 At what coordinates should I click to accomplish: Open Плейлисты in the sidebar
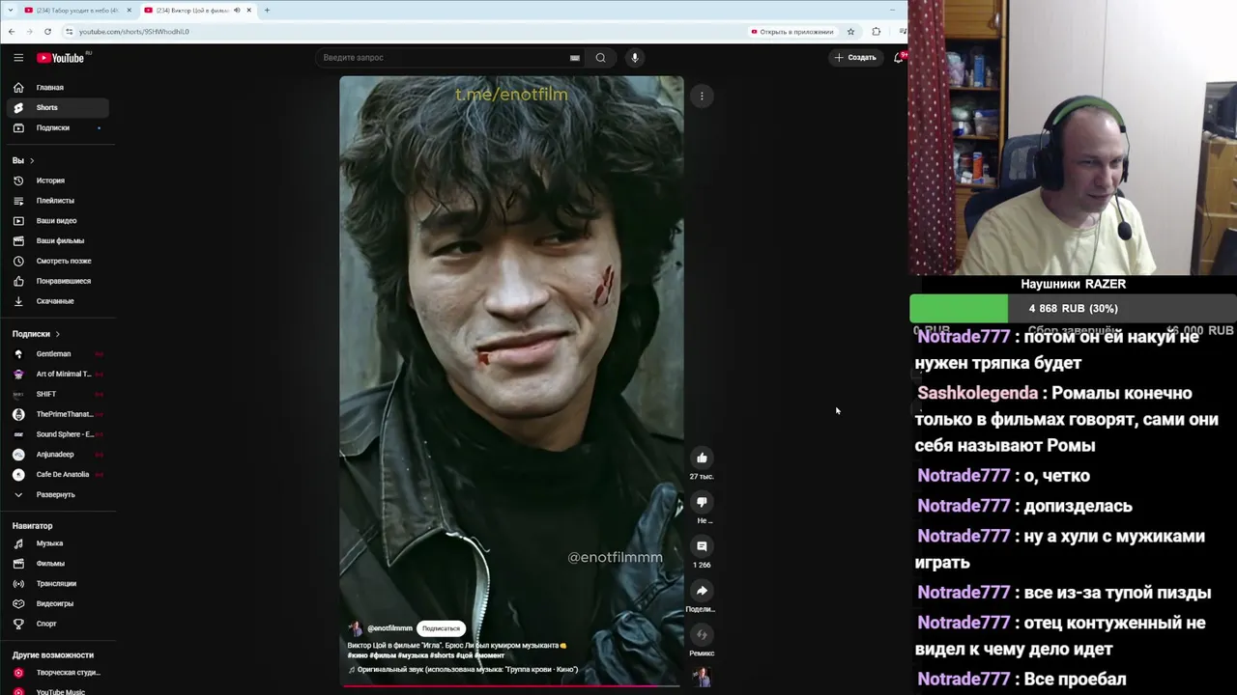click(x=58, y=201)
